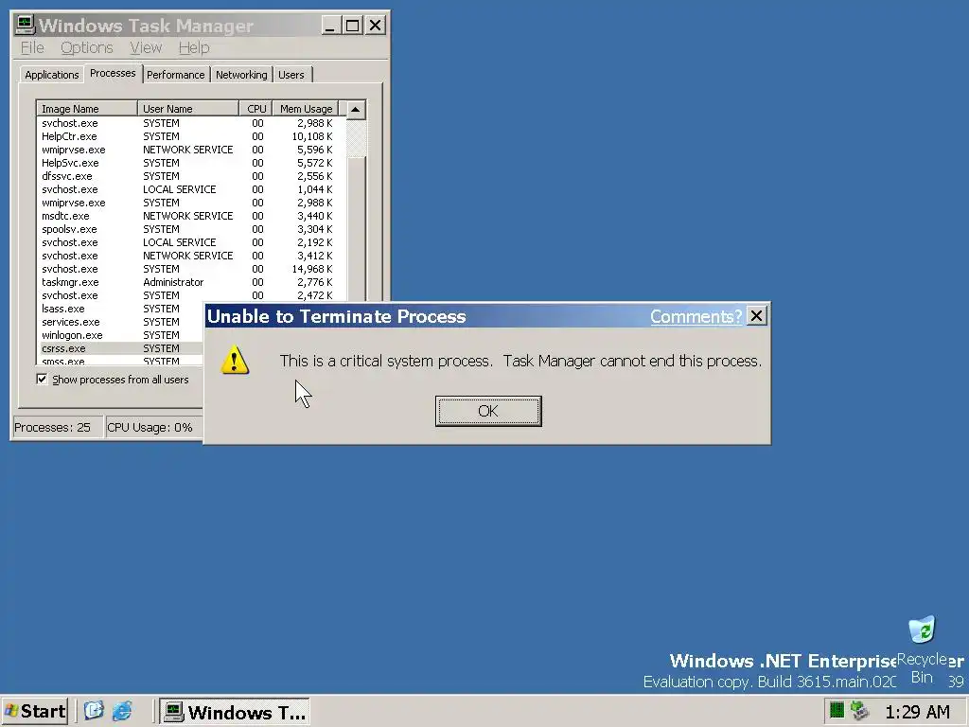Click the Administrator user name cell
This screenshot has height=727, width=969.
[173, 282]
